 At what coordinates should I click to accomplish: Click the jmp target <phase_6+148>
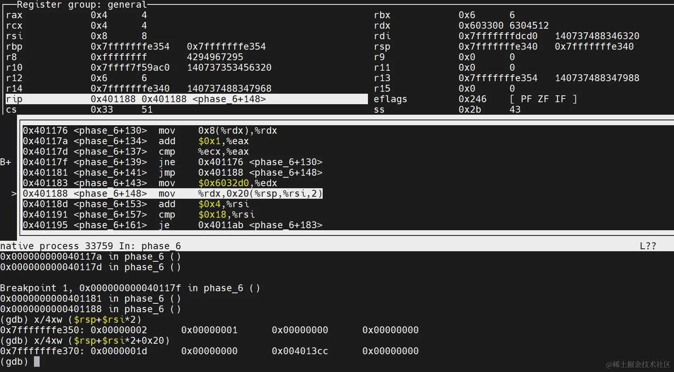pyautogui.click(x=286, y=173)
